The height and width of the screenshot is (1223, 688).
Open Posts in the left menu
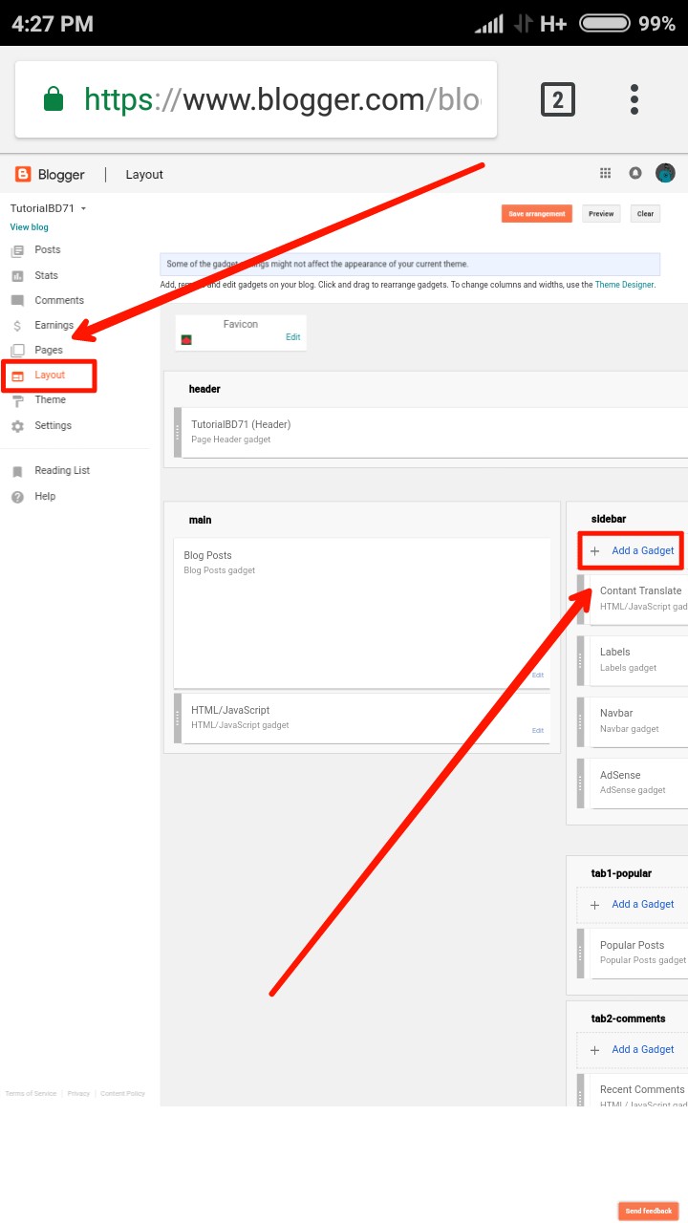[x=48, y=250]
